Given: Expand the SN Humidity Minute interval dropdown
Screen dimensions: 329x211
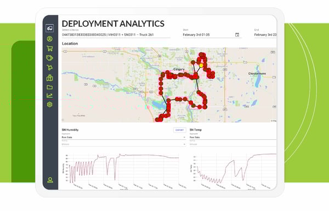Looking at the screenshot, I should [x=123, y=144].
